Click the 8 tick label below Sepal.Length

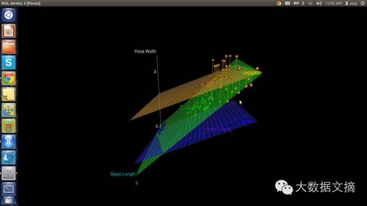(136, 183)
